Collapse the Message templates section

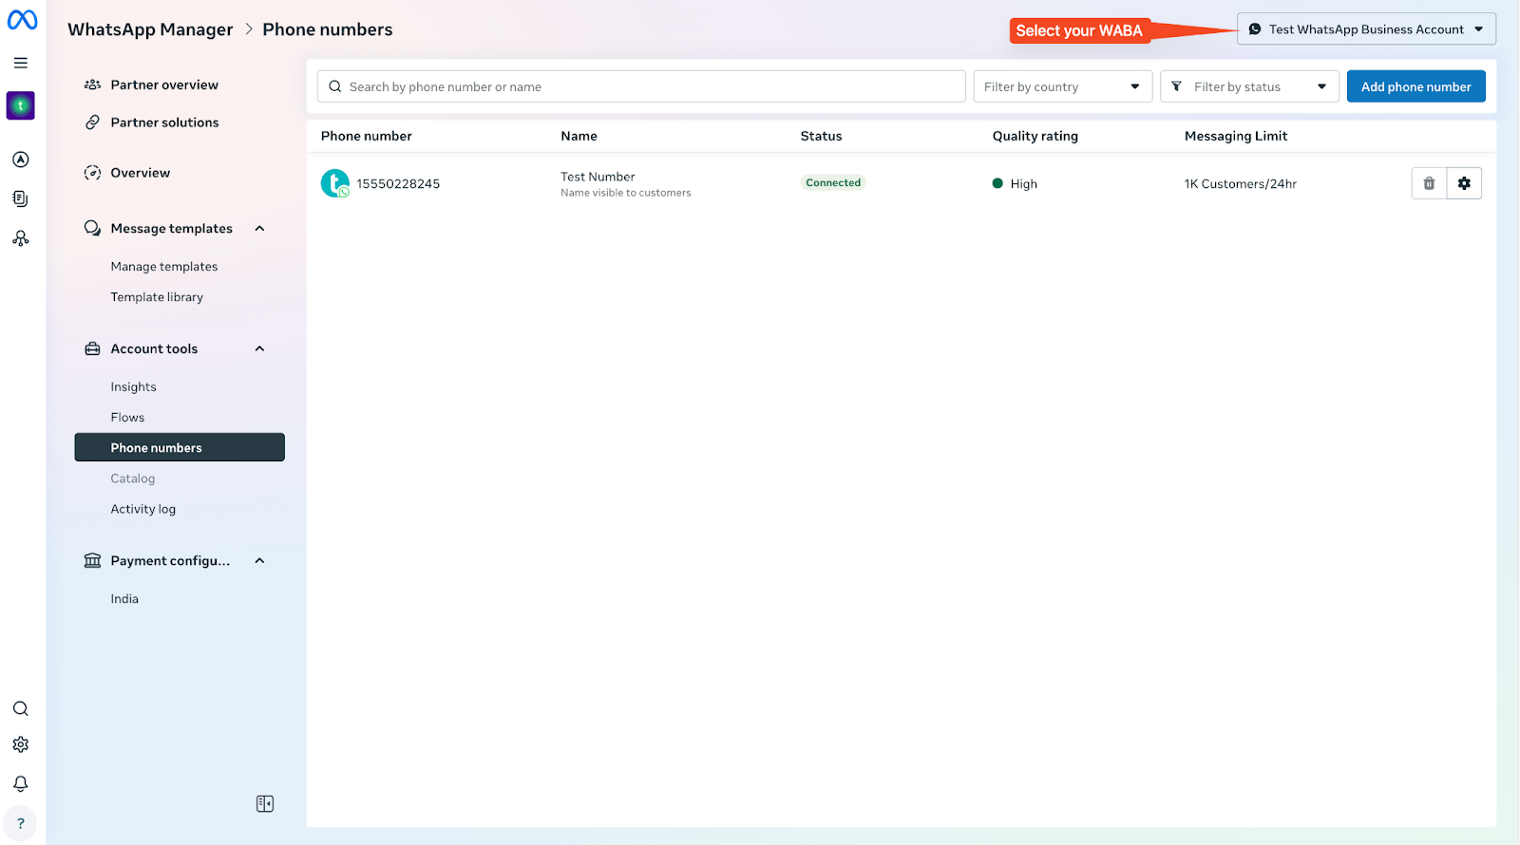click(x=259, y=229)
